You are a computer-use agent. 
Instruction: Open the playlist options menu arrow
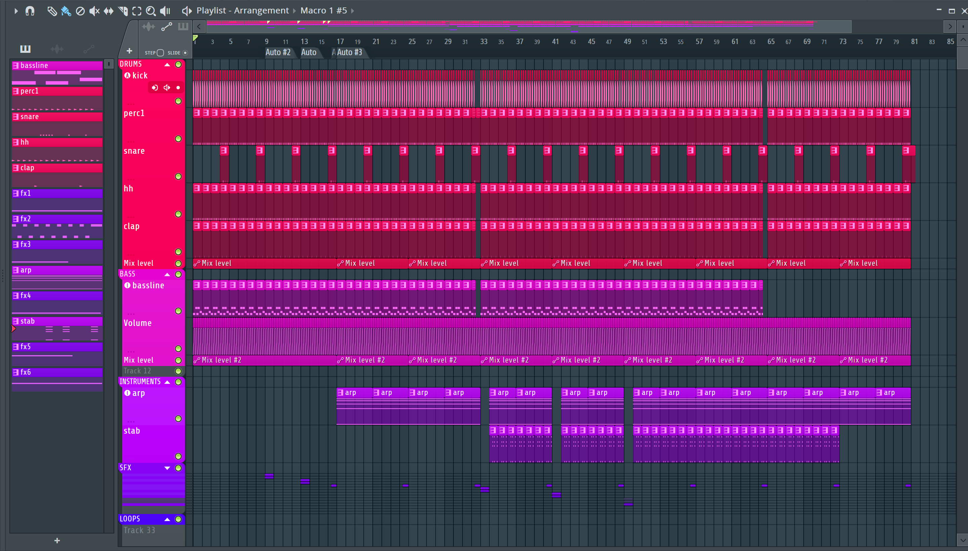(x=15, y=11)
